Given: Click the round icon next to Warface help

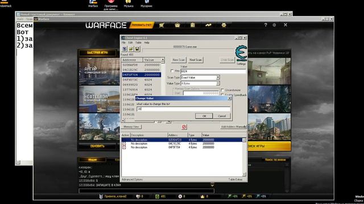Looking at the screenshot, I should click(274, 25).
